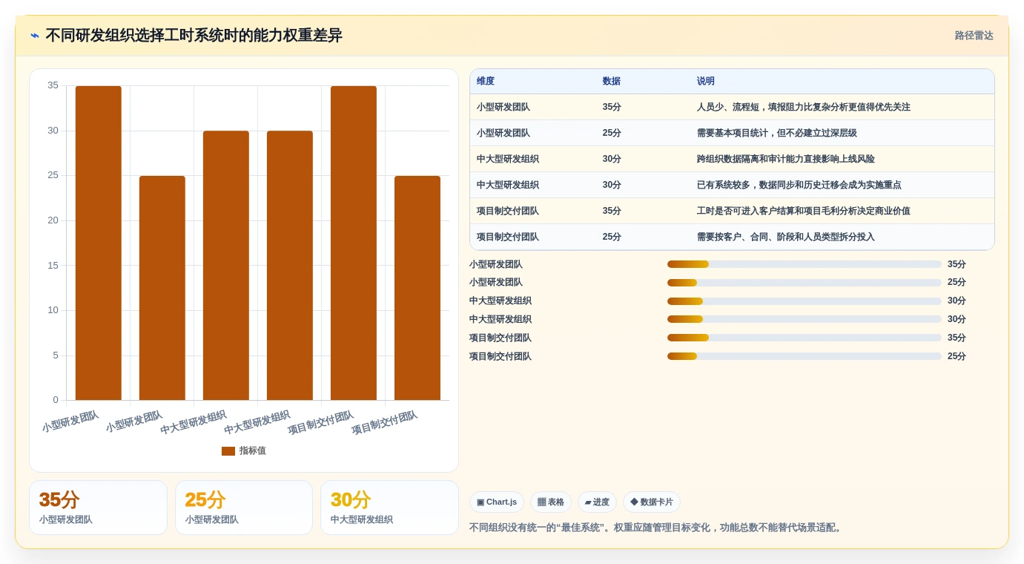This screenshot has height=564, width=1024.
Task: Click the 项目制交付团队 25分 progress bar
Action: click(805, 356)
